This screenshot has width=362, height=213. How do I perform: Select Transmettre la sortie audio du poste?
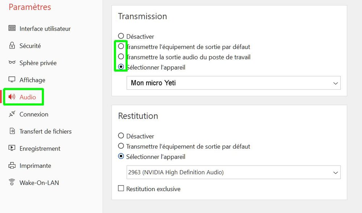tap(121, 57)
